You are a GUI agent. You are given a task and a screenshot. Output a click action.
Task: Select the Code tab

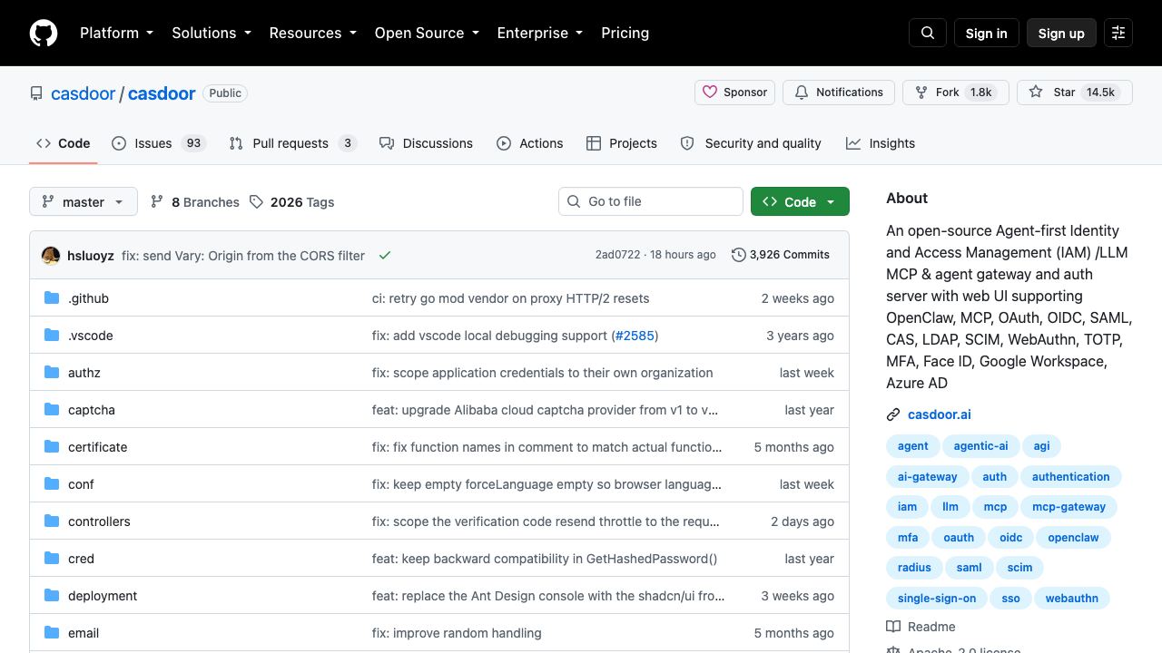(64, 143)
